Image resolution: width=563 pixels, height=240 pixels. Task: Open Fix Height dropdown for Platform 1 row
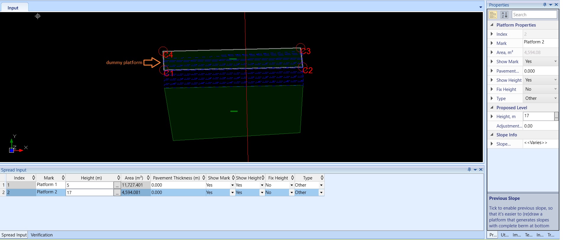[x=291, y=185]
